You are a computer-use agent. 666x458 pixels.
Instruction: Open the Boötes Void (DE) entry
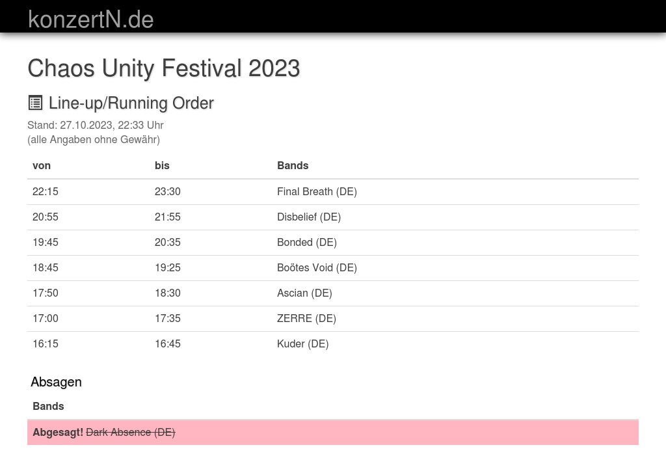coord(317,267)
